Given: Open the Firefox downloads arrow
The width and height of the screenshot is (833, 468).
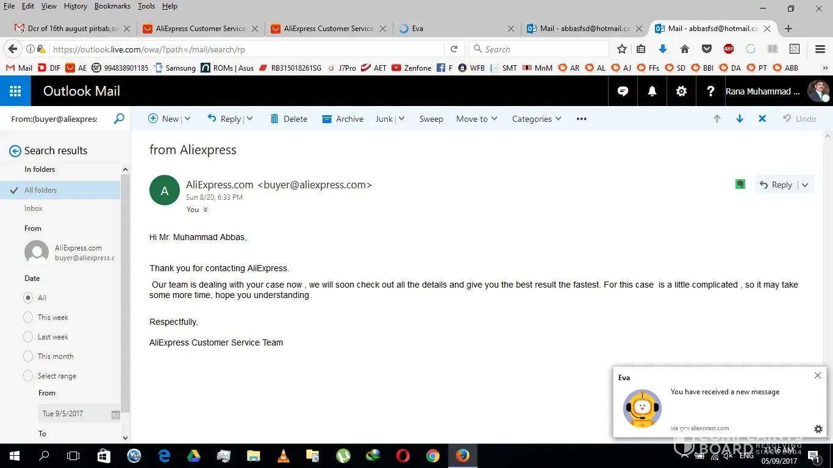Looking at the screenshot, I should point(663,49).
